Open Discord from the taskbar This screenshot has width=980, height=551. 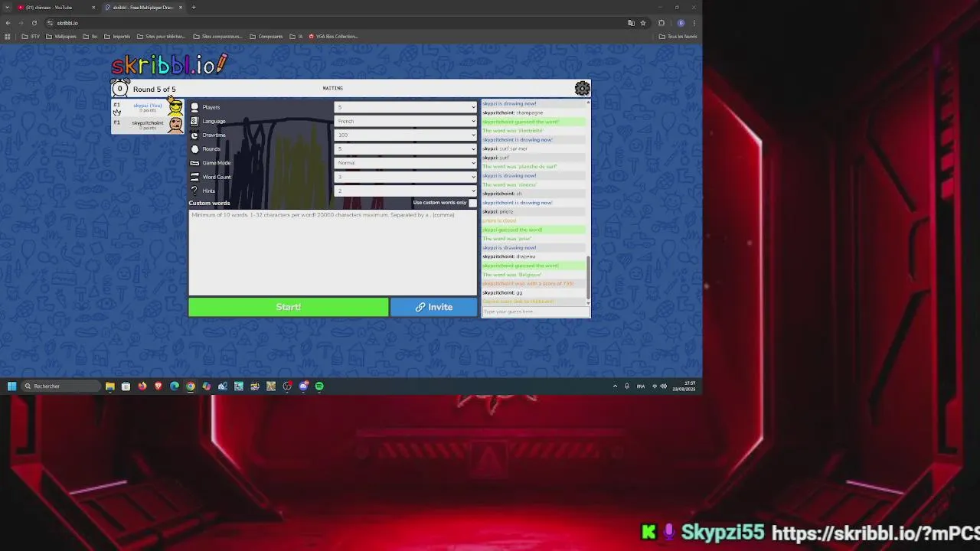(x=303, y=386)
